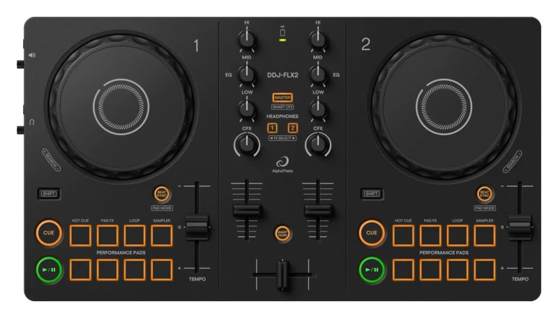The height and width of the screenshot is (318, 558).
Task: Click the FX SELECT label under headphones buttons
Action: 282,138
